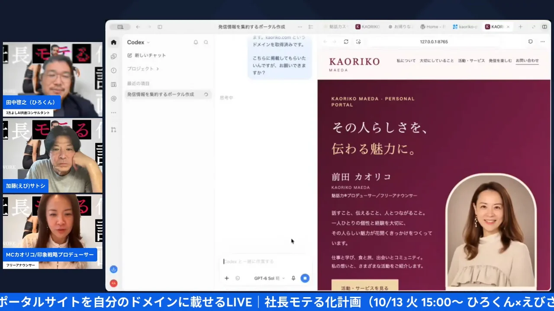Screen dimensions: 554x311
Task: Click the 127.0.0.1:8765 address bar
Action: pyautogui.click(x=434, y=42)
